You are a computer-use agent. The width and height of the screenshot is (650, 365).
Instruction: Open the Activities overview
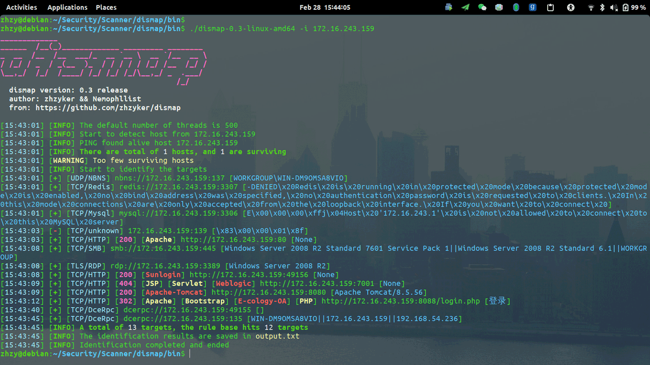pos(22,8)
